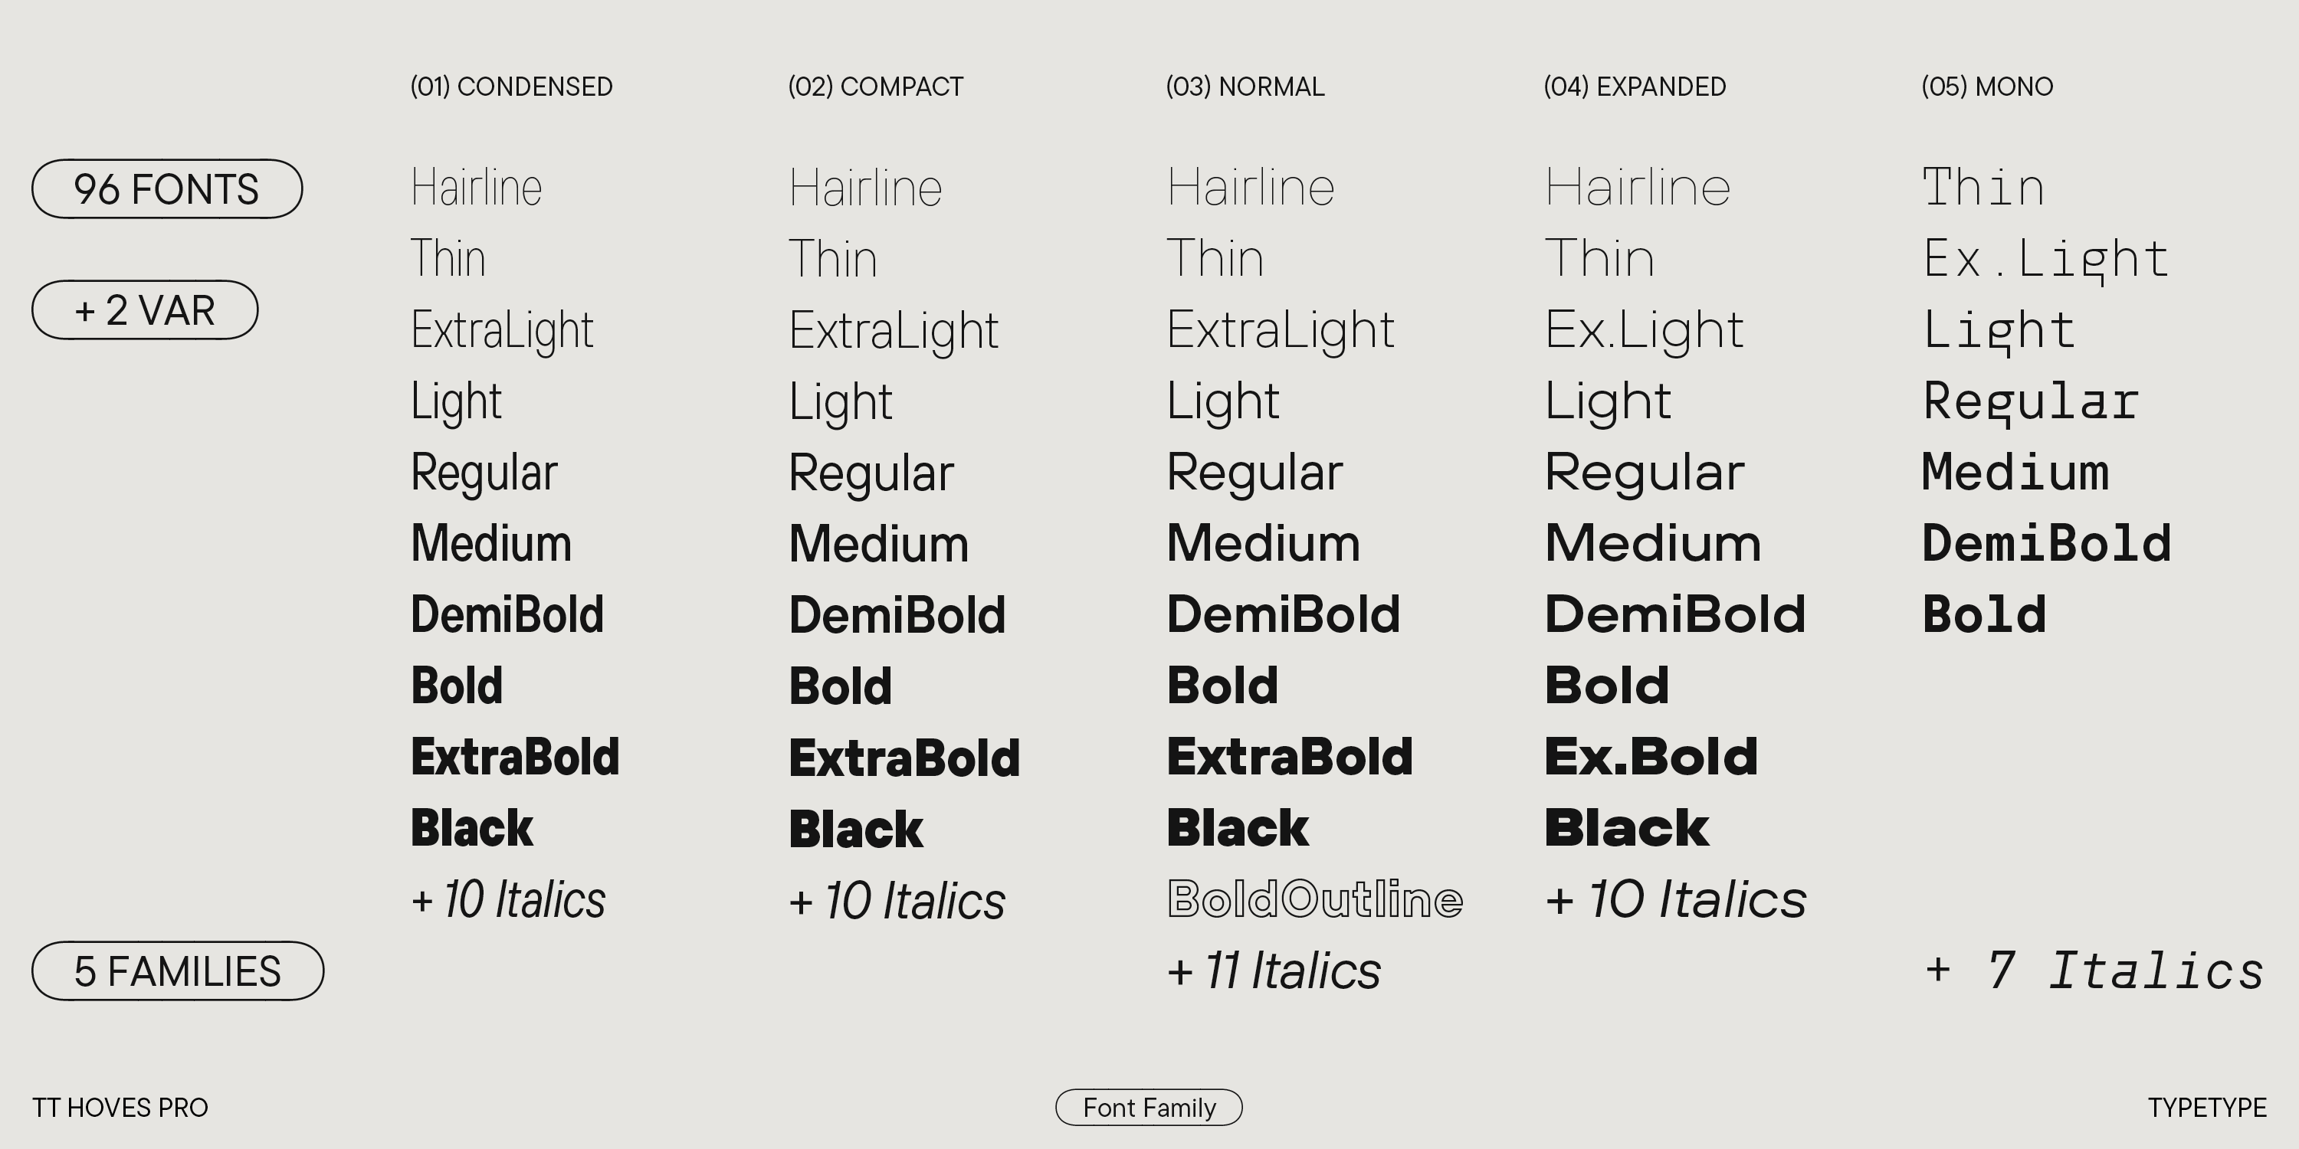Image resolution: width=2299 pixels, height=1149 pixels.
Task: Click the + 2 VAR pill button
Action: 145,310
